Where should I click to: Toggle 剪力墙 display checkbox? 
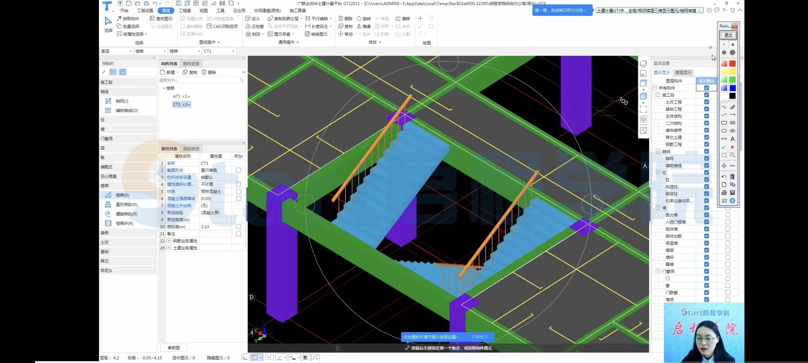[x=706, y=215]
